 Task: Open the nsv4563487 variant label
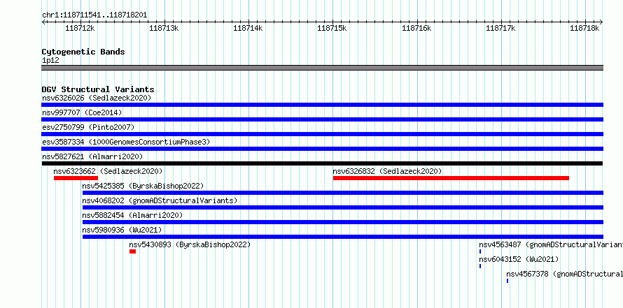551,244
